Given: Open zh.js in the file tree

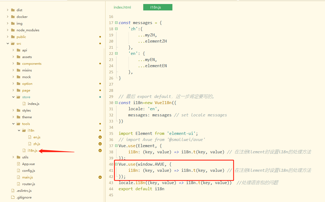Looking at the screenshot, I should (37, 144).
